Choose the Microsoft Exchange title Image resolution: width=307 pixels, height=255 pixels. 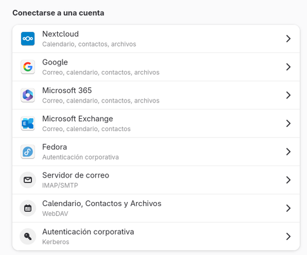78,119
